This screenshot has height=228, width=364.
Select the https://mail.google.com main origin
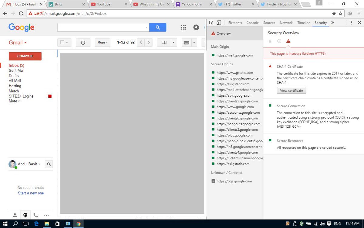(x=234, y=55)
